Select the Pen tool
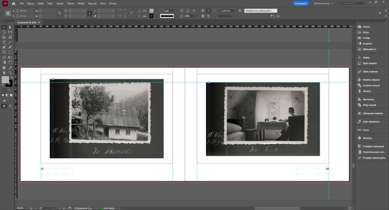 pyautogui.click(x=4, y=47)
